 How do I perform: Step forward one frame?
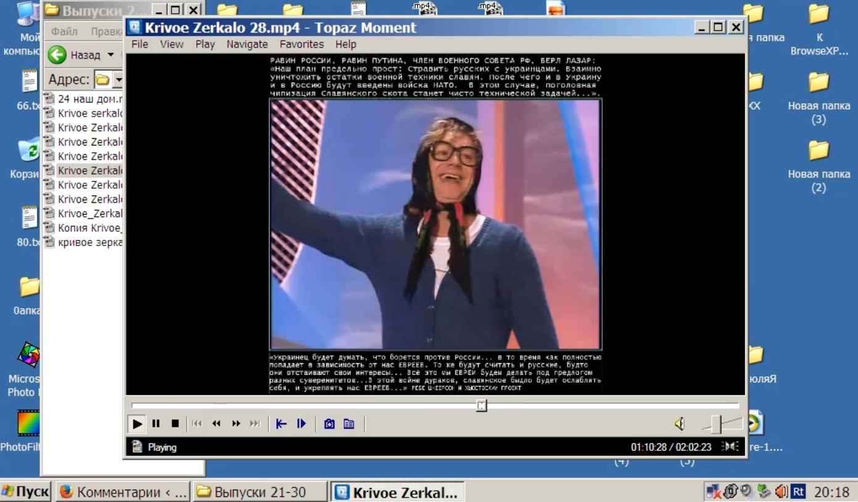302,424
